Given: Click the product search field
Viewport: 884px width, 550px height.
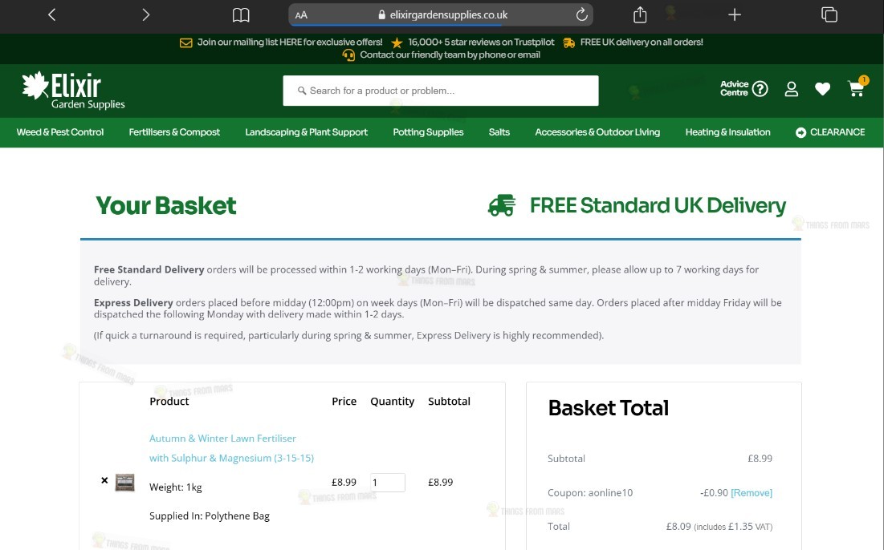Looking at the screenshot, I should 440,91.
